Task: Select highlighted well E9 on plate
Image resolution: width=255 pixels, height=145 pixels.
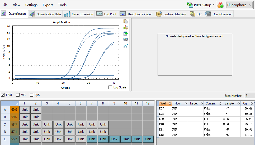Action: 114,139
